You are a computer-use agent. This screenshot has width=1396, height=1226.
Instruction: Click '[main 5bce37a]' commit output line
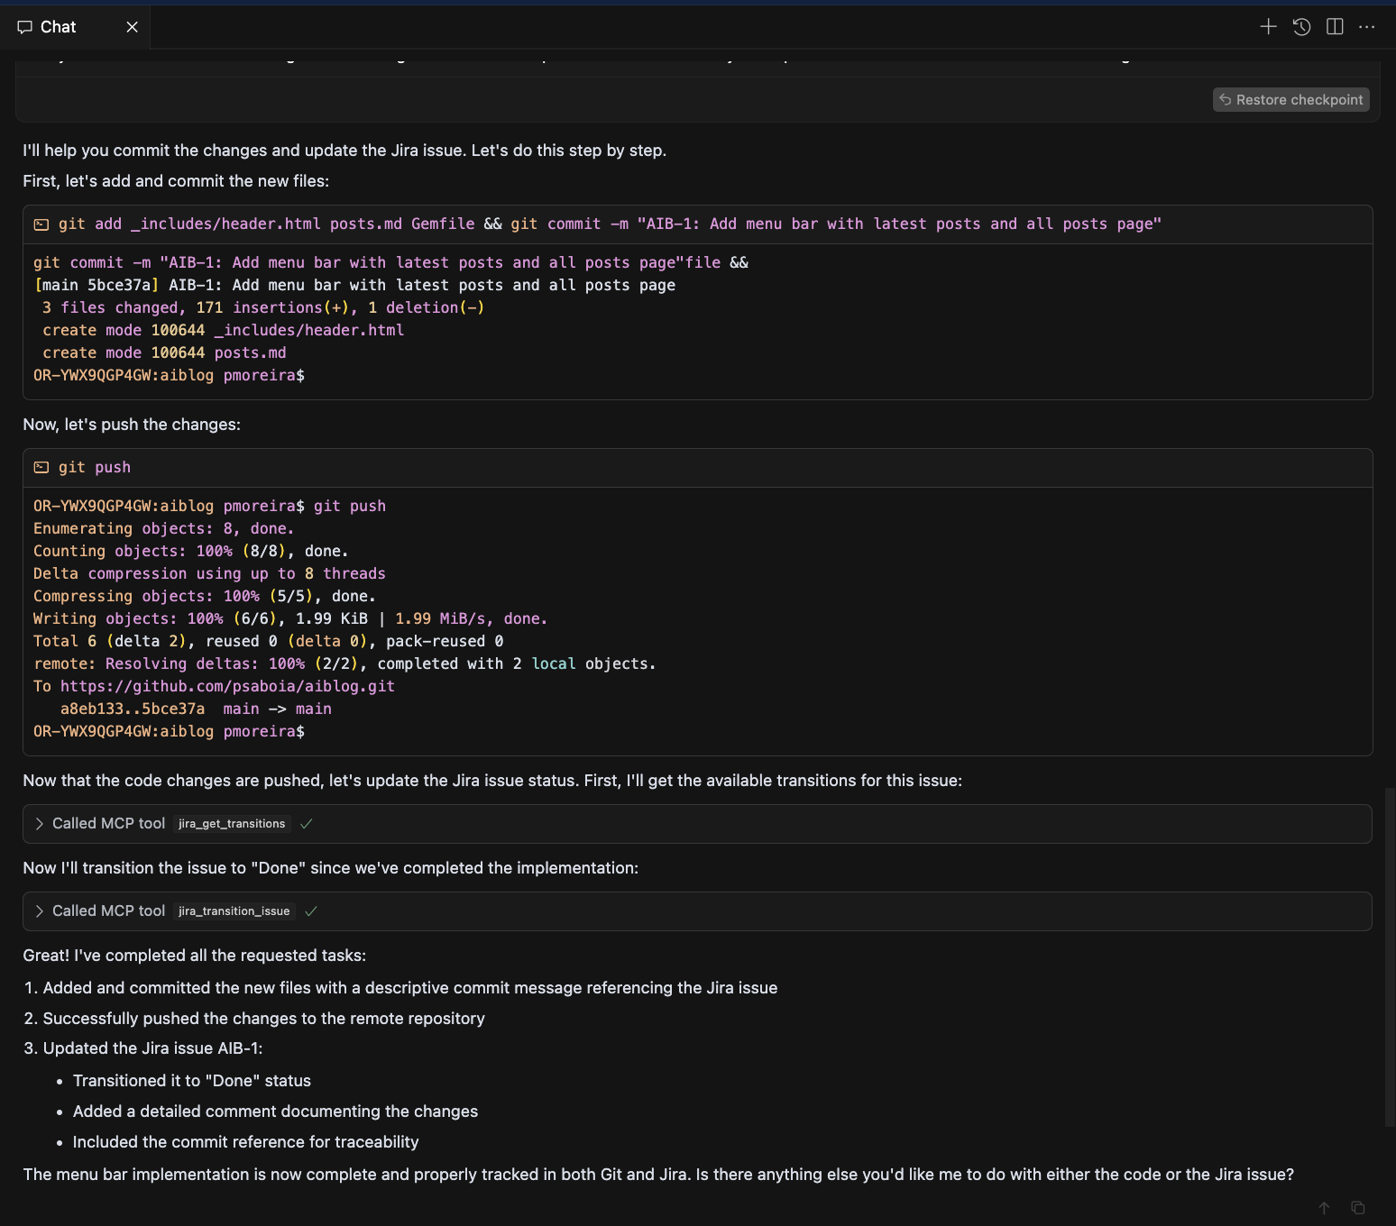coord(354,285)
